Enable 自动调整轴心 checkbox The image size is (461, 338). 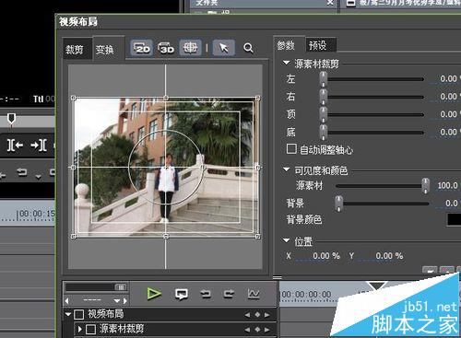[x=291, y=149]
